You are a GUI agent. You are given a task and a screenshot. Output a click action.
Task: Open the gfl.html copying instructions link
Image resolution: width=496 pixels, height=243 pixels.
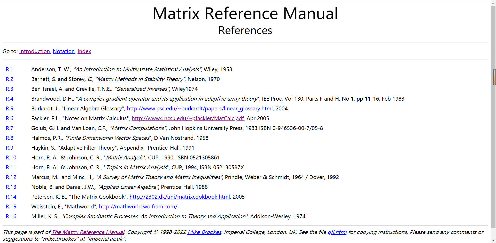337,232
